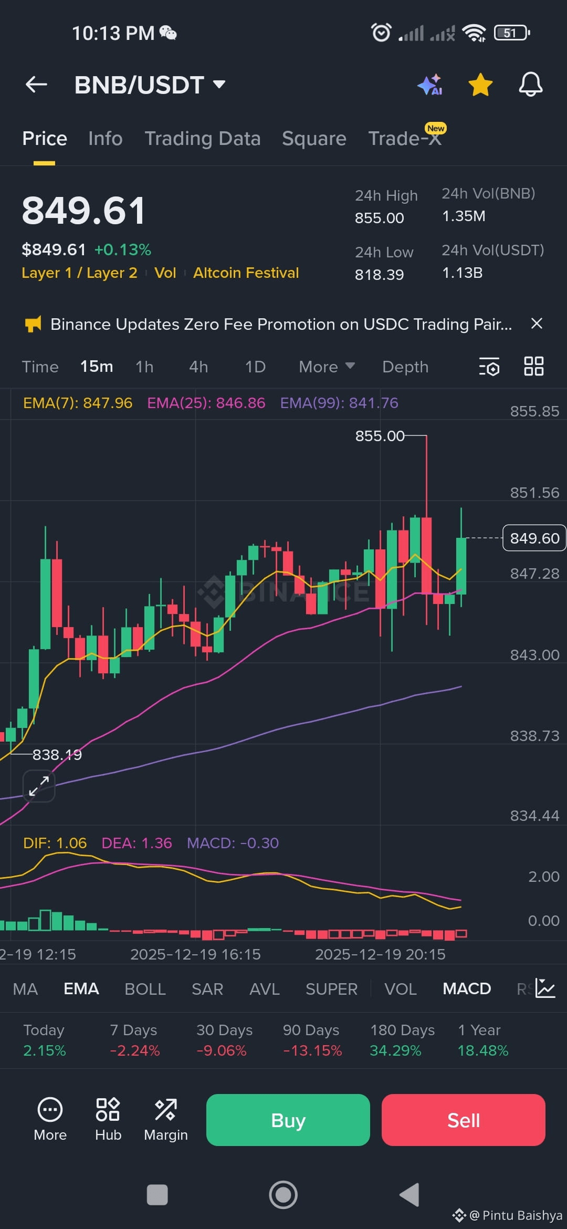Dismiss the announcement banner with X
Image resolution: width=567 pixels, height=1229 pixels.
point(537,324)
